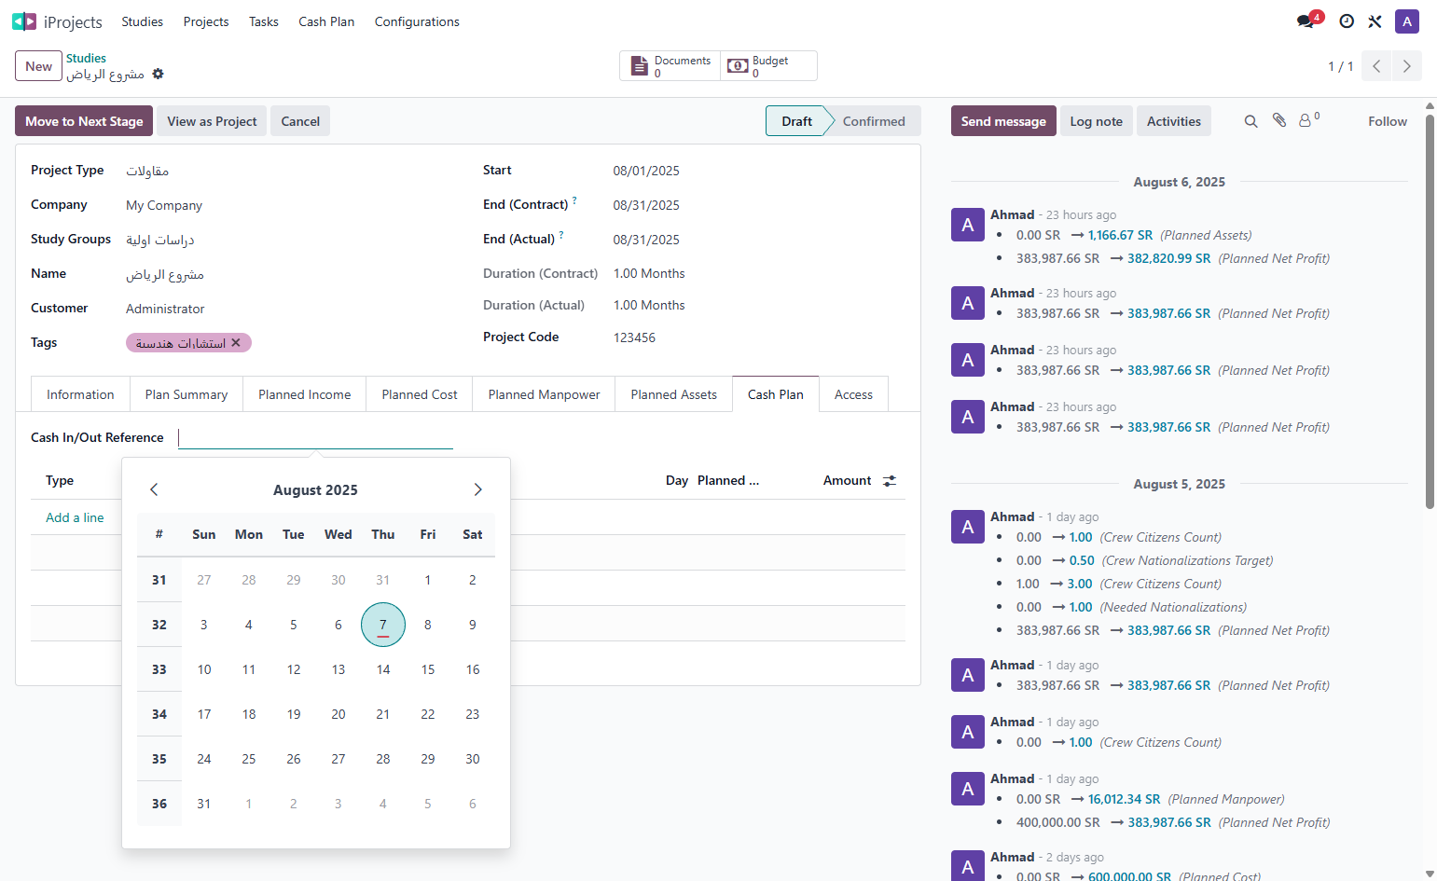Viewport: 1437px width, 881px height.
Task: Switch to the Access tab
Action: pyautogui.click(x=853, y=394)
